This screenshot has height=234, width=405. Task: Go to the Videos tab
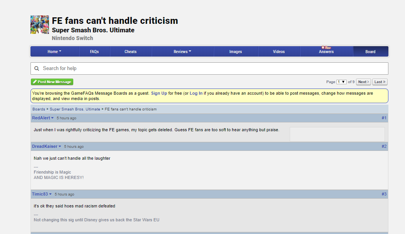tap(279, 52)
